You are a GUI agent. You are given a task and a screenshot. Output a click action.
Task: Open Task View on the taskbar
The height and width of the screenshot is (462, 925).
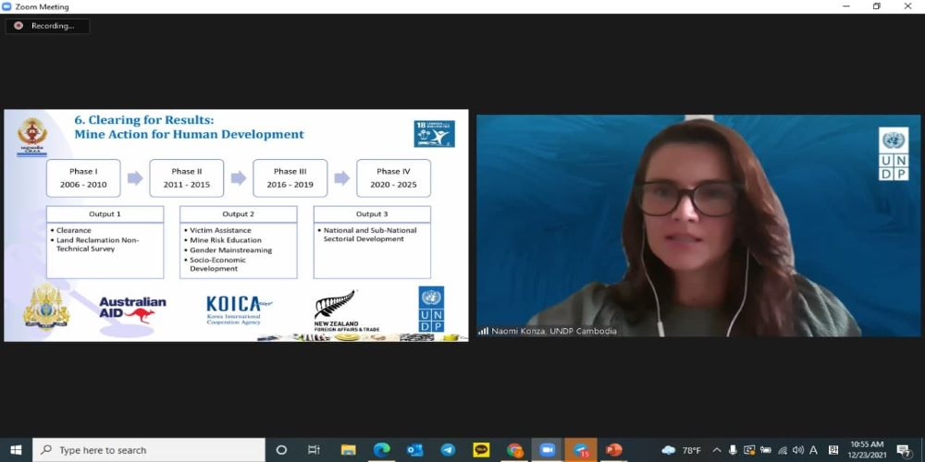point(314,450)
